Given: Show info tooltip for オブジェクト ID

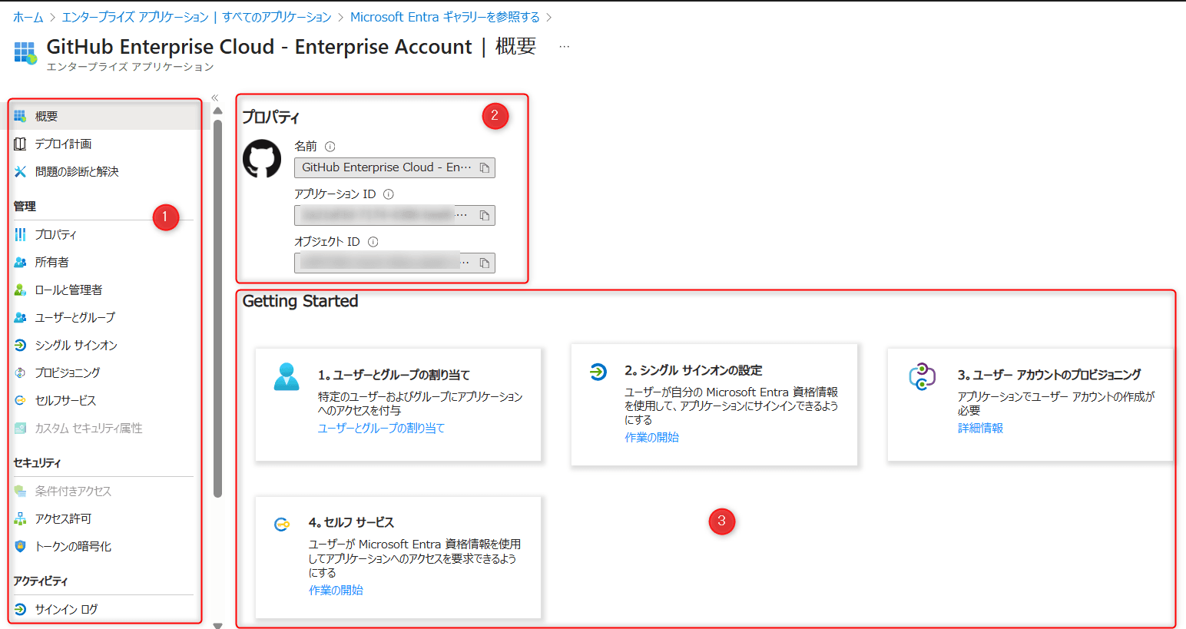Looking at the screenshot, I should pos(373,242).
